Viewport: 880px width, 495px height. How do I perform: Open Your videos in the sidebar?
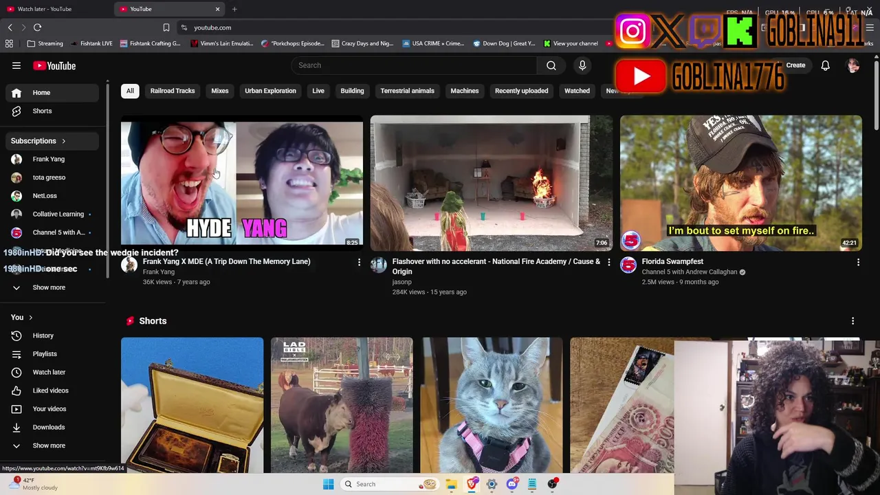(x=52, y=409)
